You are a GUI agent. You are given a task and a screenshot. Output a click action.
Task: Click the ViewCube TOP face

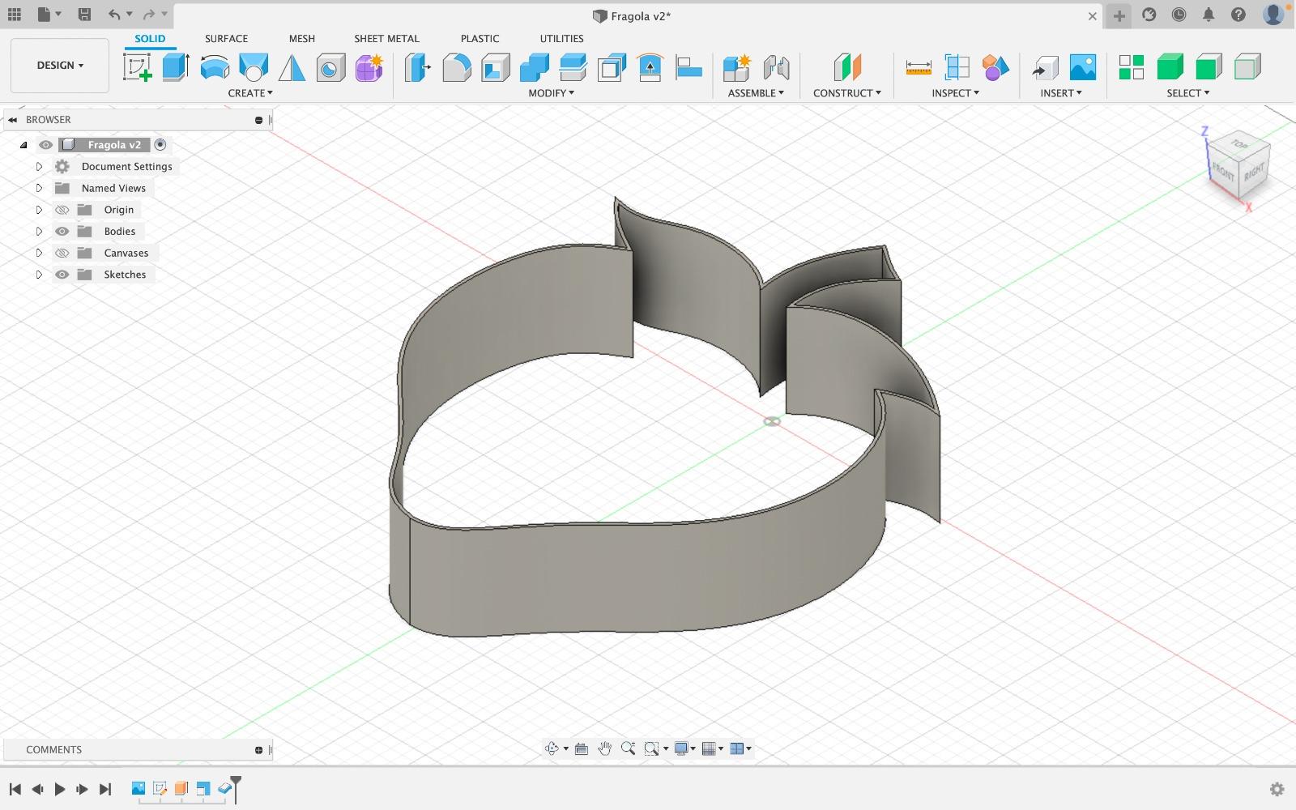tap(1239, 145)
